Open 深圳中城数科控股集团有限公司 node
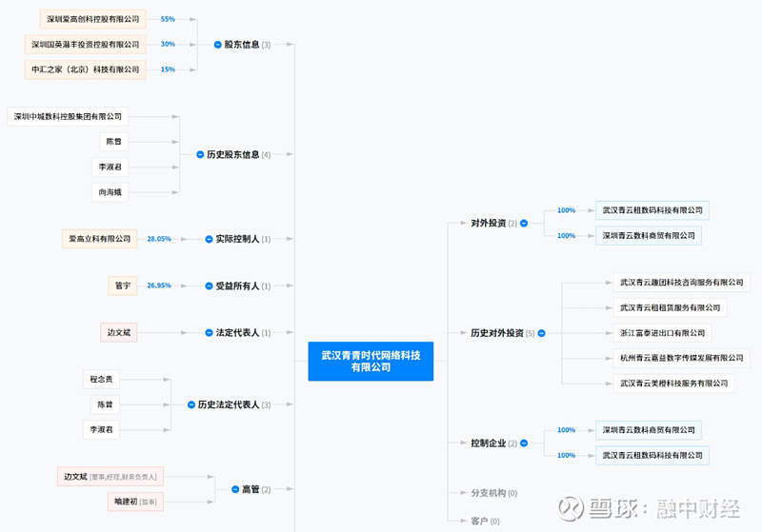The width and height of the screenshot is (762, 532). tap(68, 116)
